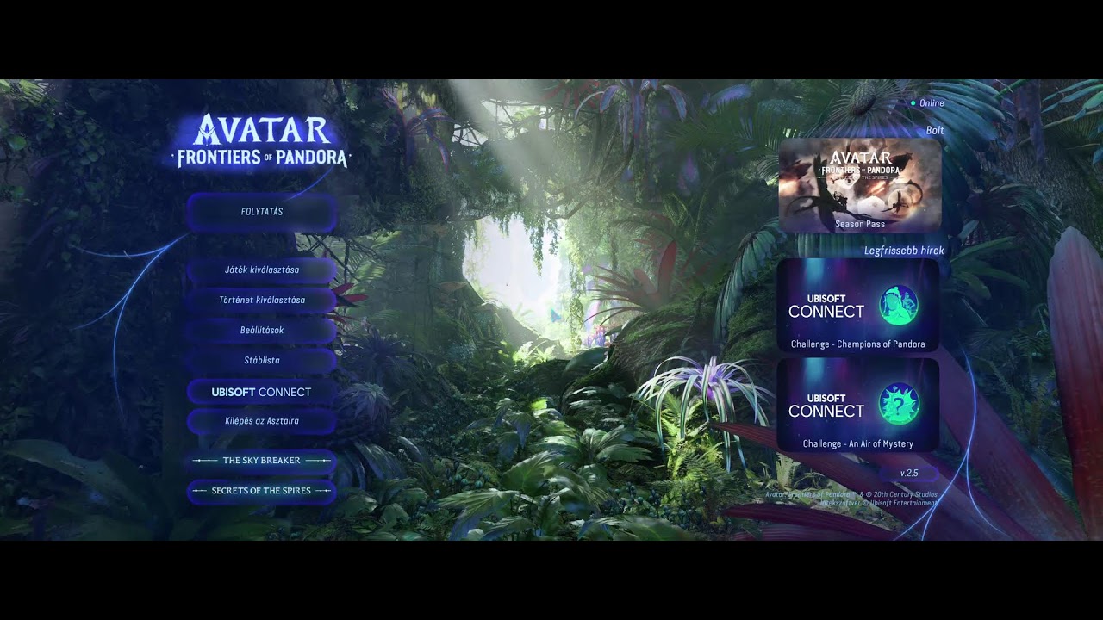Click the Online status label
Screen dimensions: 1103x620
click(x=932, y=103)
